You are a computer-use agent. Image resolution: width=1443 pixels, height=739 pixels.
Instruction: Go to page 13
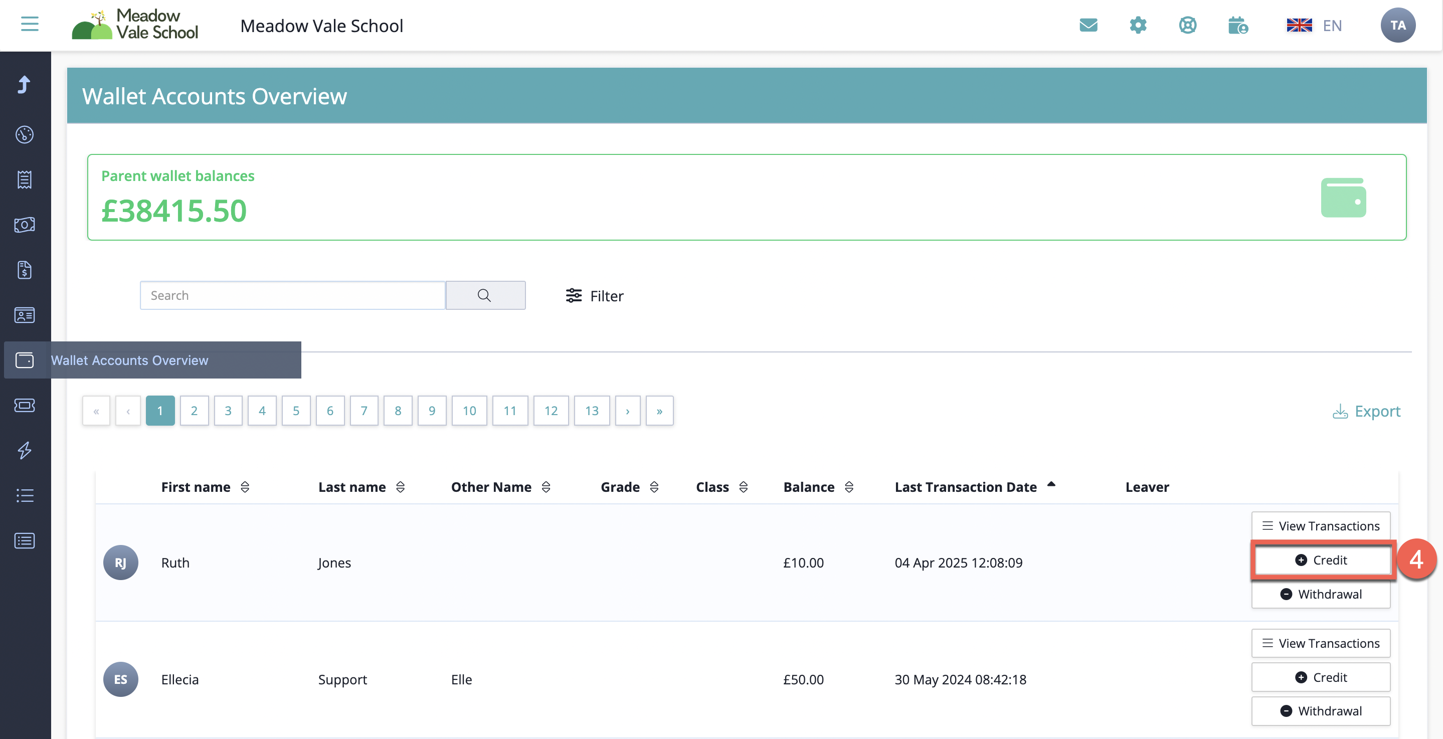click(x=592, y=411)
